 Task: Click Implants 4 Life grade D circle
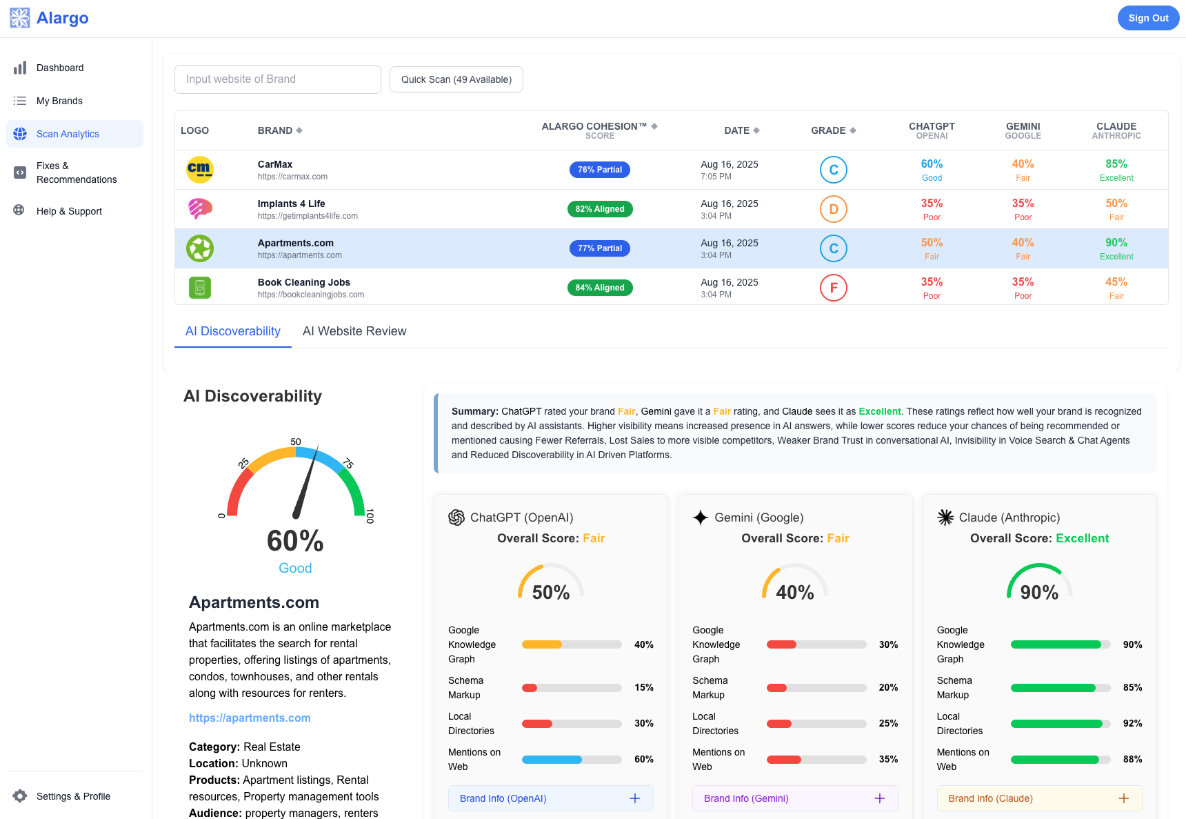pyautogui.click(x=834, y=209)
